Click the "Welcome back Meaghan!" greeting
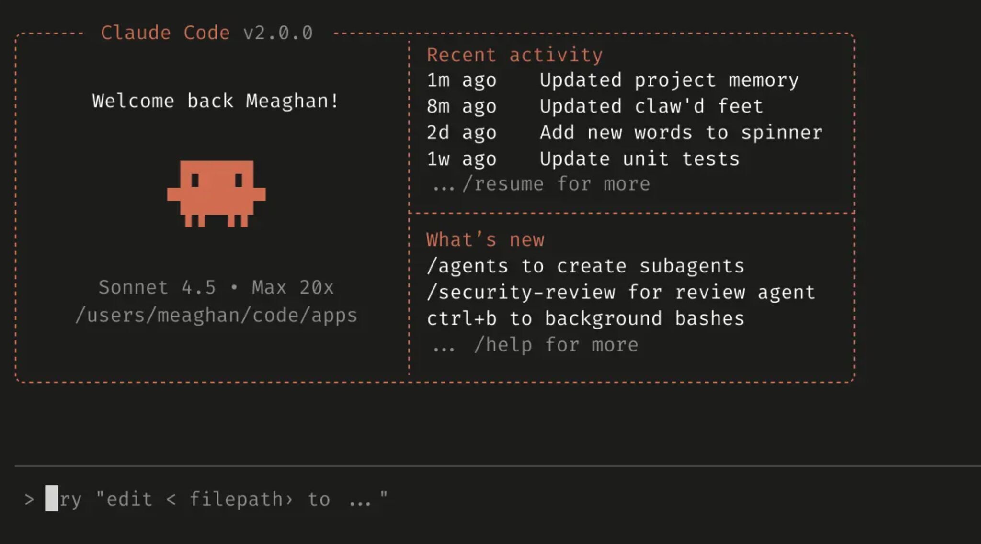This screenshot has height=544, width=981. coord(216,101)
